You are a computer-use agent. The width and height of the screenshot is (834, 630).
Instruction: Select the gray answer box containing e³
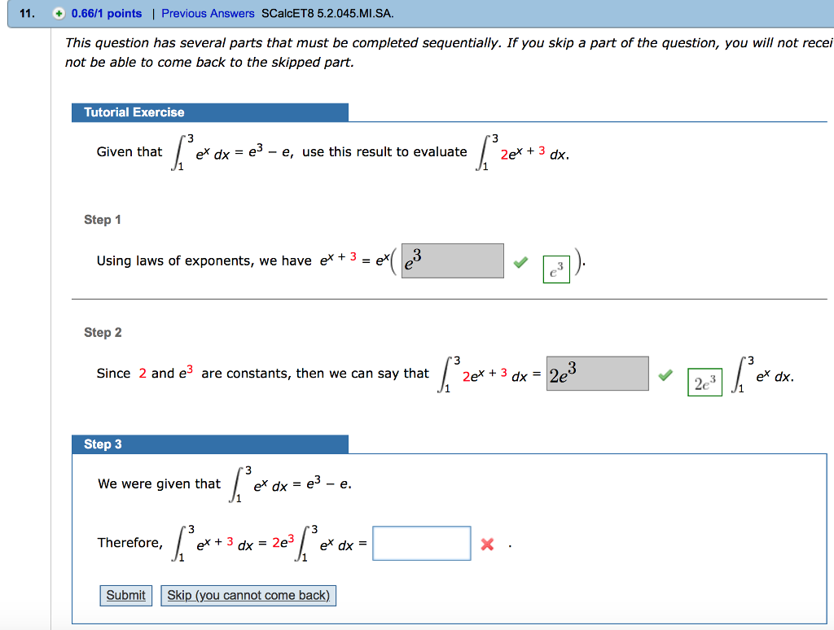tap(453, 260)
